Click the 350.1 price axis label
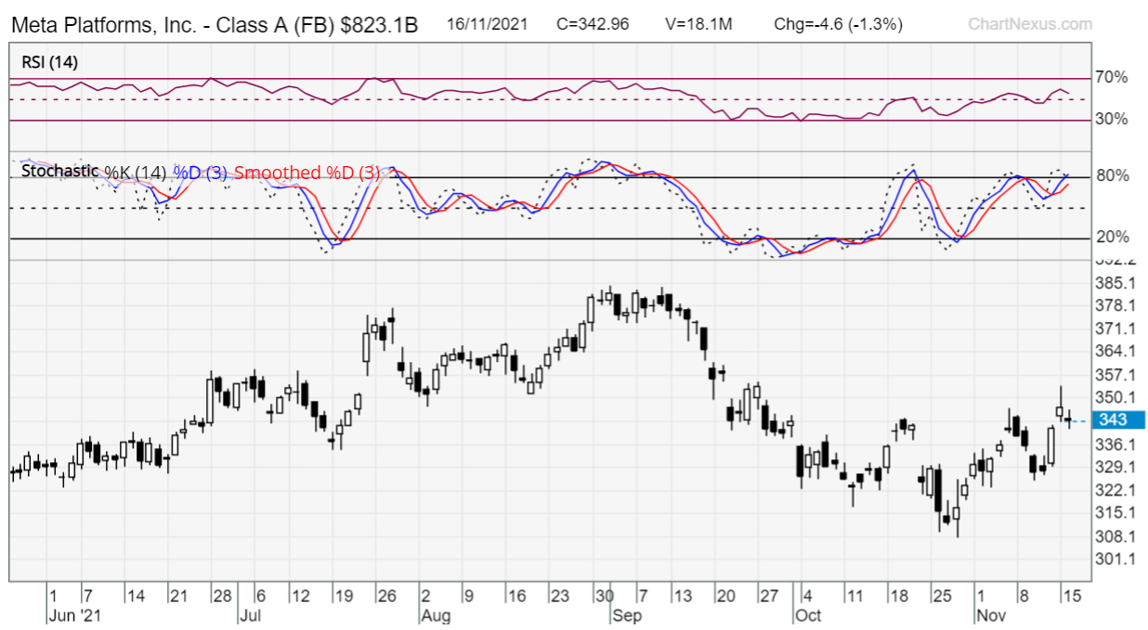 (1116, 397)
